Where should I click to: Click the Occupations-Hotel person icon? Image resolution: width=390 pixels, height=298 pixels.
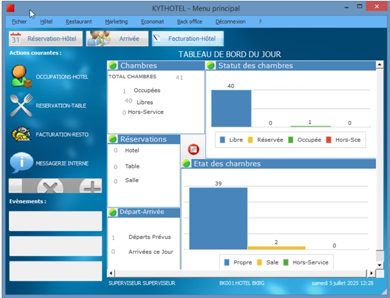tap(21, 76)
